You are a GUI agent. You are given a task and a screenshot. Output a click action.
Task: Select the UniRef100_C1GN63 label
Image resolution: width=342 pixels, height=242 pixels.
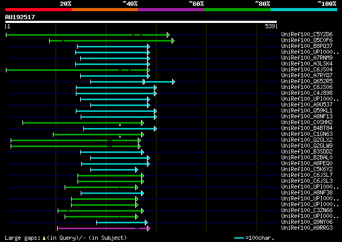pyautogui.click(x=307, y=134)
